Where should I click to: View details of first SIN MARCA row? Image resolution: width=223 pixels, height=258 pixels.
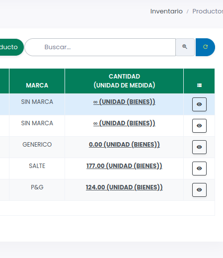coord(199,104)
